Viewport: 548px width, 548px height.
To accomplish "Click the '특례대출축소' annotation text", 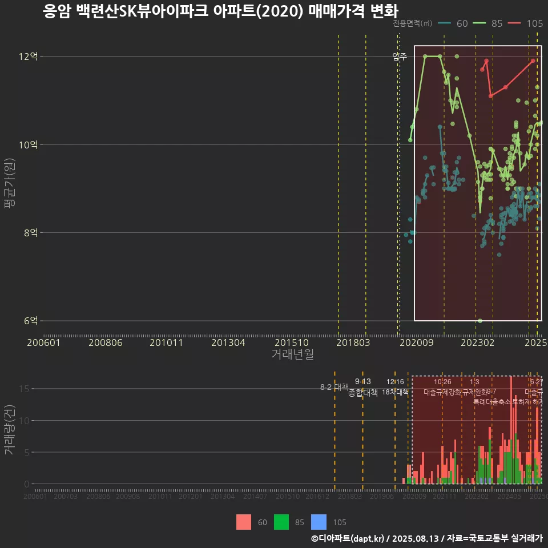I will [492, 402].
